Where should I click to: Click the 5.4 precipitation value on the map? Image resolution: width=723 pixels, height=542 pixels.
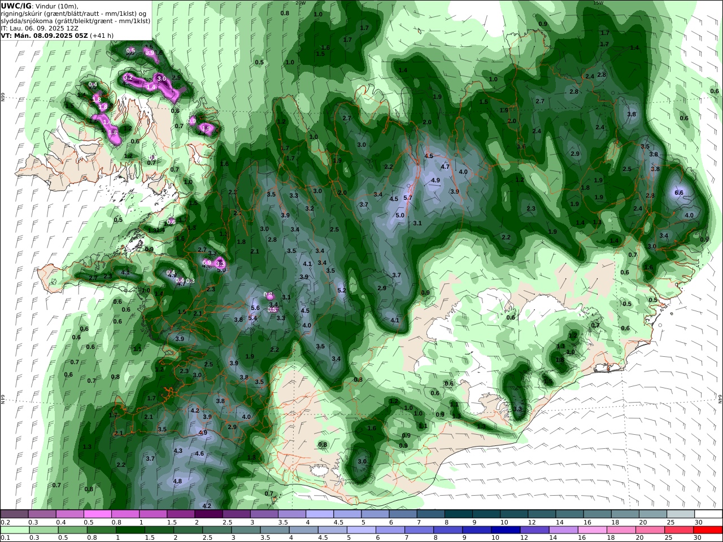[252, 318]
